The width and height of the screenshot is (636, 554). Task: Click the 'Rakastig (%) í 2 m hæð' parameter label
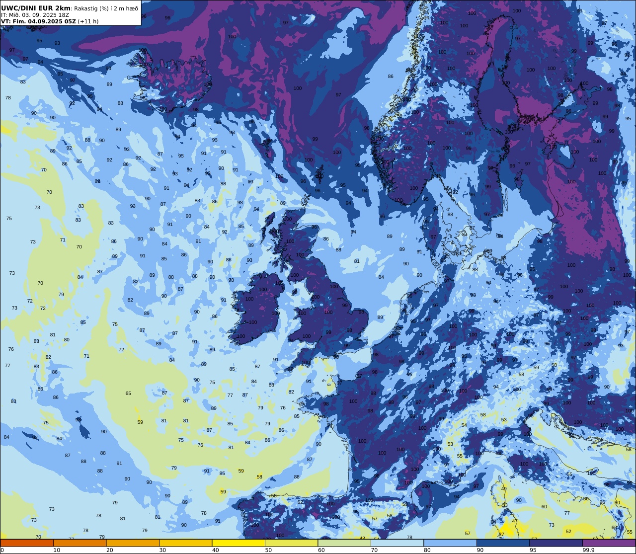106,8
